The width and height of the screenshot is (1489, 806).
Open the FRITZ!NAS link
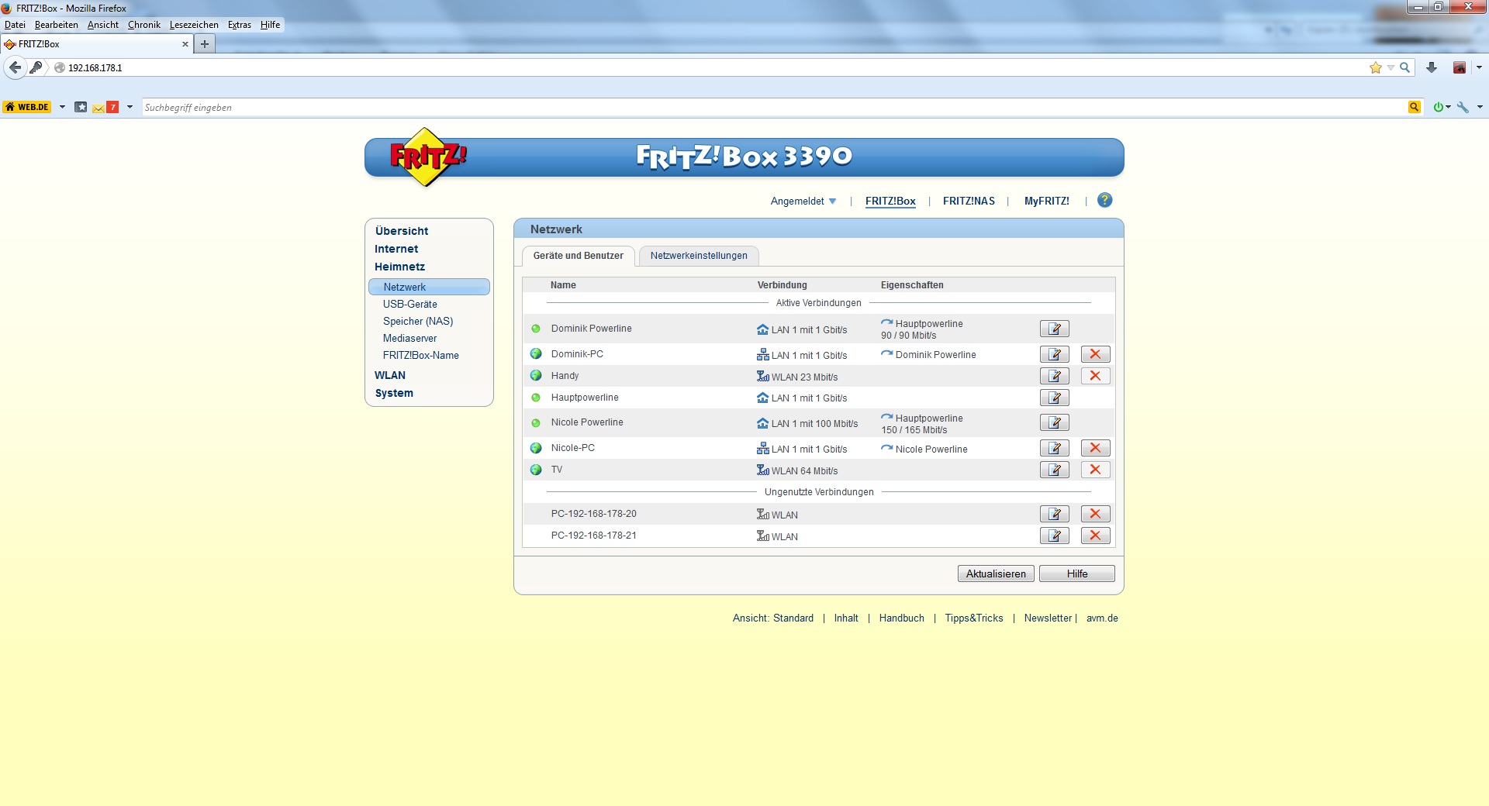click(969, 201)
